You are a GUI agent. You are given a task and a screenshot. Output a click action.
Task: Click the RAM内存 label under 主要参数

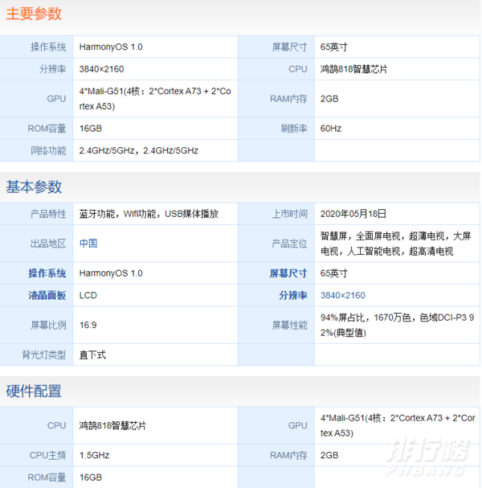coord(288,99)
